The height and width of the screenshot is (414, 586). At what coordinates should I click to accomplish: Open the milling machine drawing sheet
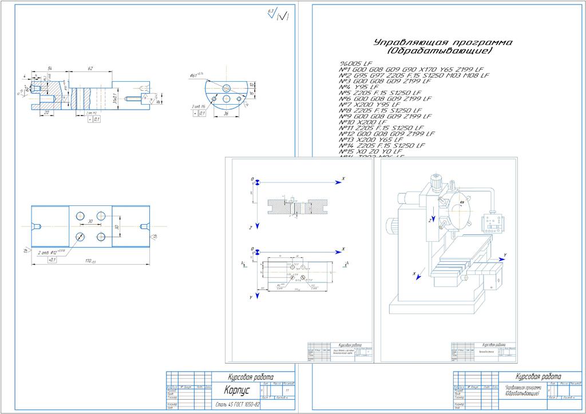click(x=446, y=260)
